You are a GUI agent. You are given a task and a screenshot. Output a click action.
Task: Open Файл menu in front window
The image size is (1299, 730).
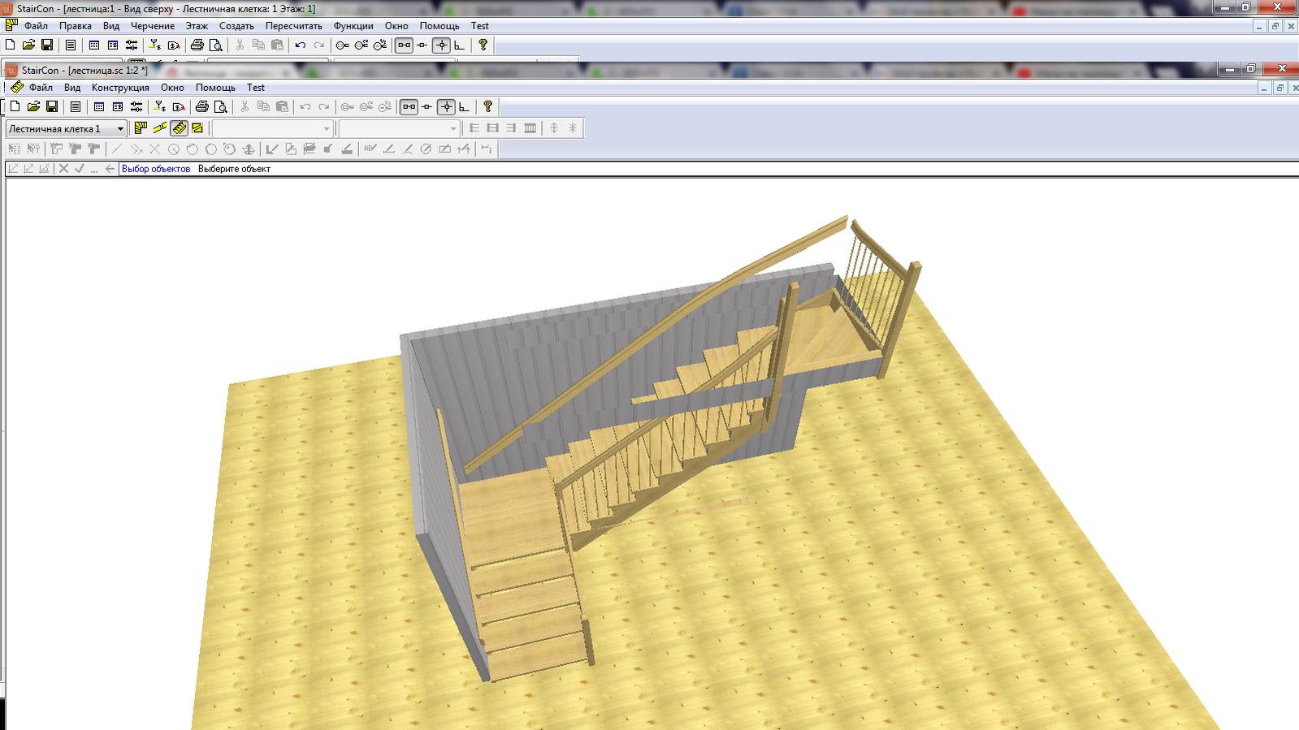(41, 88)
